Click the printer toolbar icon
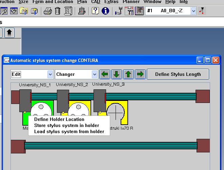Screen dimensions: 224x170 pyautogui.click(x=48, y=11)
